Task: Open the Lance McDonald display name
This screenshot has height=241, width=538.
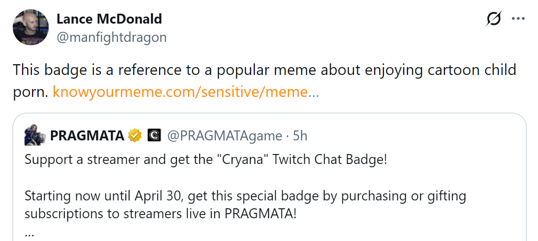Action: [109, 19]
